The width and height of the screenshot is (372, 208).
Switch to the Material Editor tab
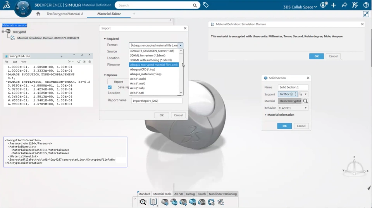click(109, 14)
